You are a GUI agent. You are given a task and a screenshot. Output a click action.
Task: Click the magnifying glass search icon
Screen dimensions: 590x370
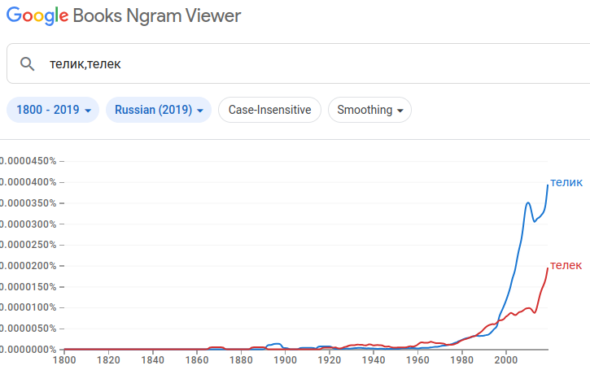pos(28,64)
